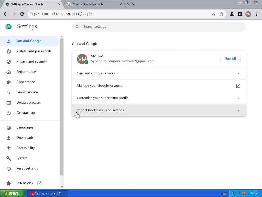This screenshot has width=262, height=197.
Task: Open Search engine settings
Action: (29, 92)
